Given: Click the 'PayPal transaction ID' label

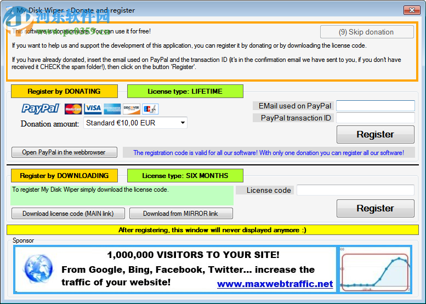Looking at the screenshot, I should (x=293, y=118).
